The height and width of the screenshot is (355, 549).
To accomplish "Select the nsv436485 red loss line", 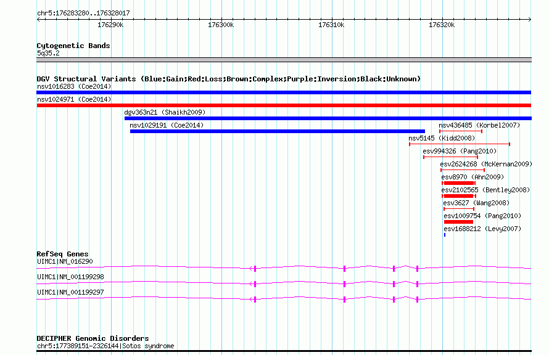I will pyautogui.click(x=461, y=131).
